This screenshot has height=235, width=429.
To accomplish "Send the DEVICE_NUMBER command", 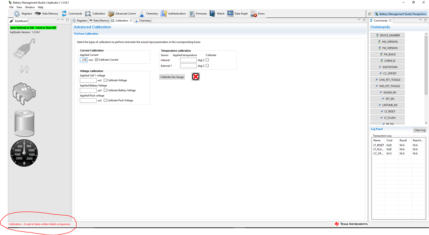I will click(387, 36).
